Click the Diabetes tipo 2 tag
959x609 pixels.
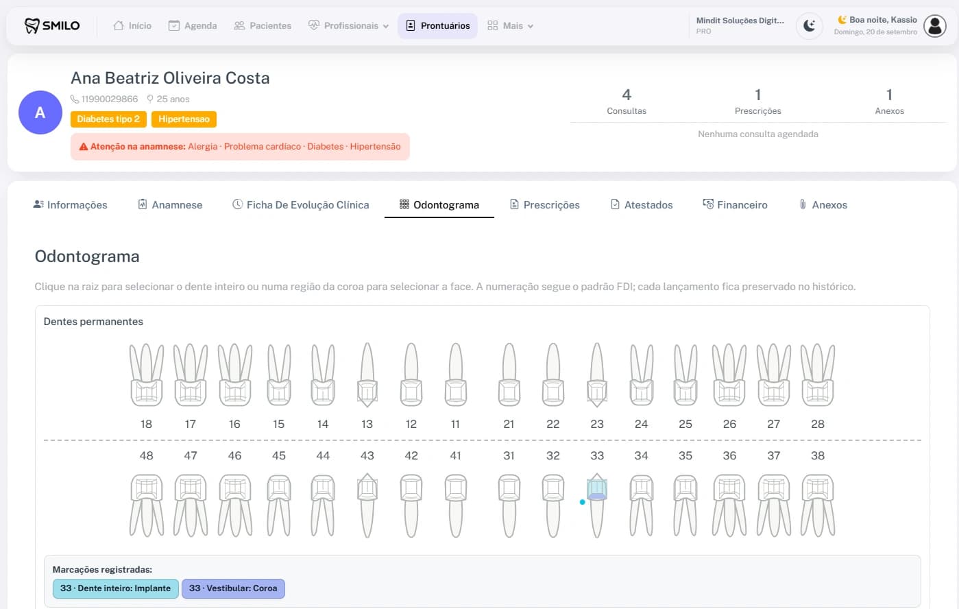pyautogui.click(x=108, y=119)
